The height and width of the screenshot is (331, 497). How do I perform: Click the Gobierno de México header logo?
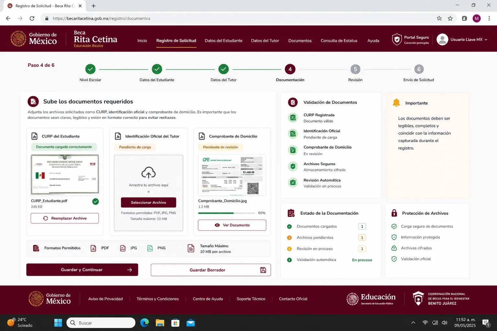coord(34,39)
